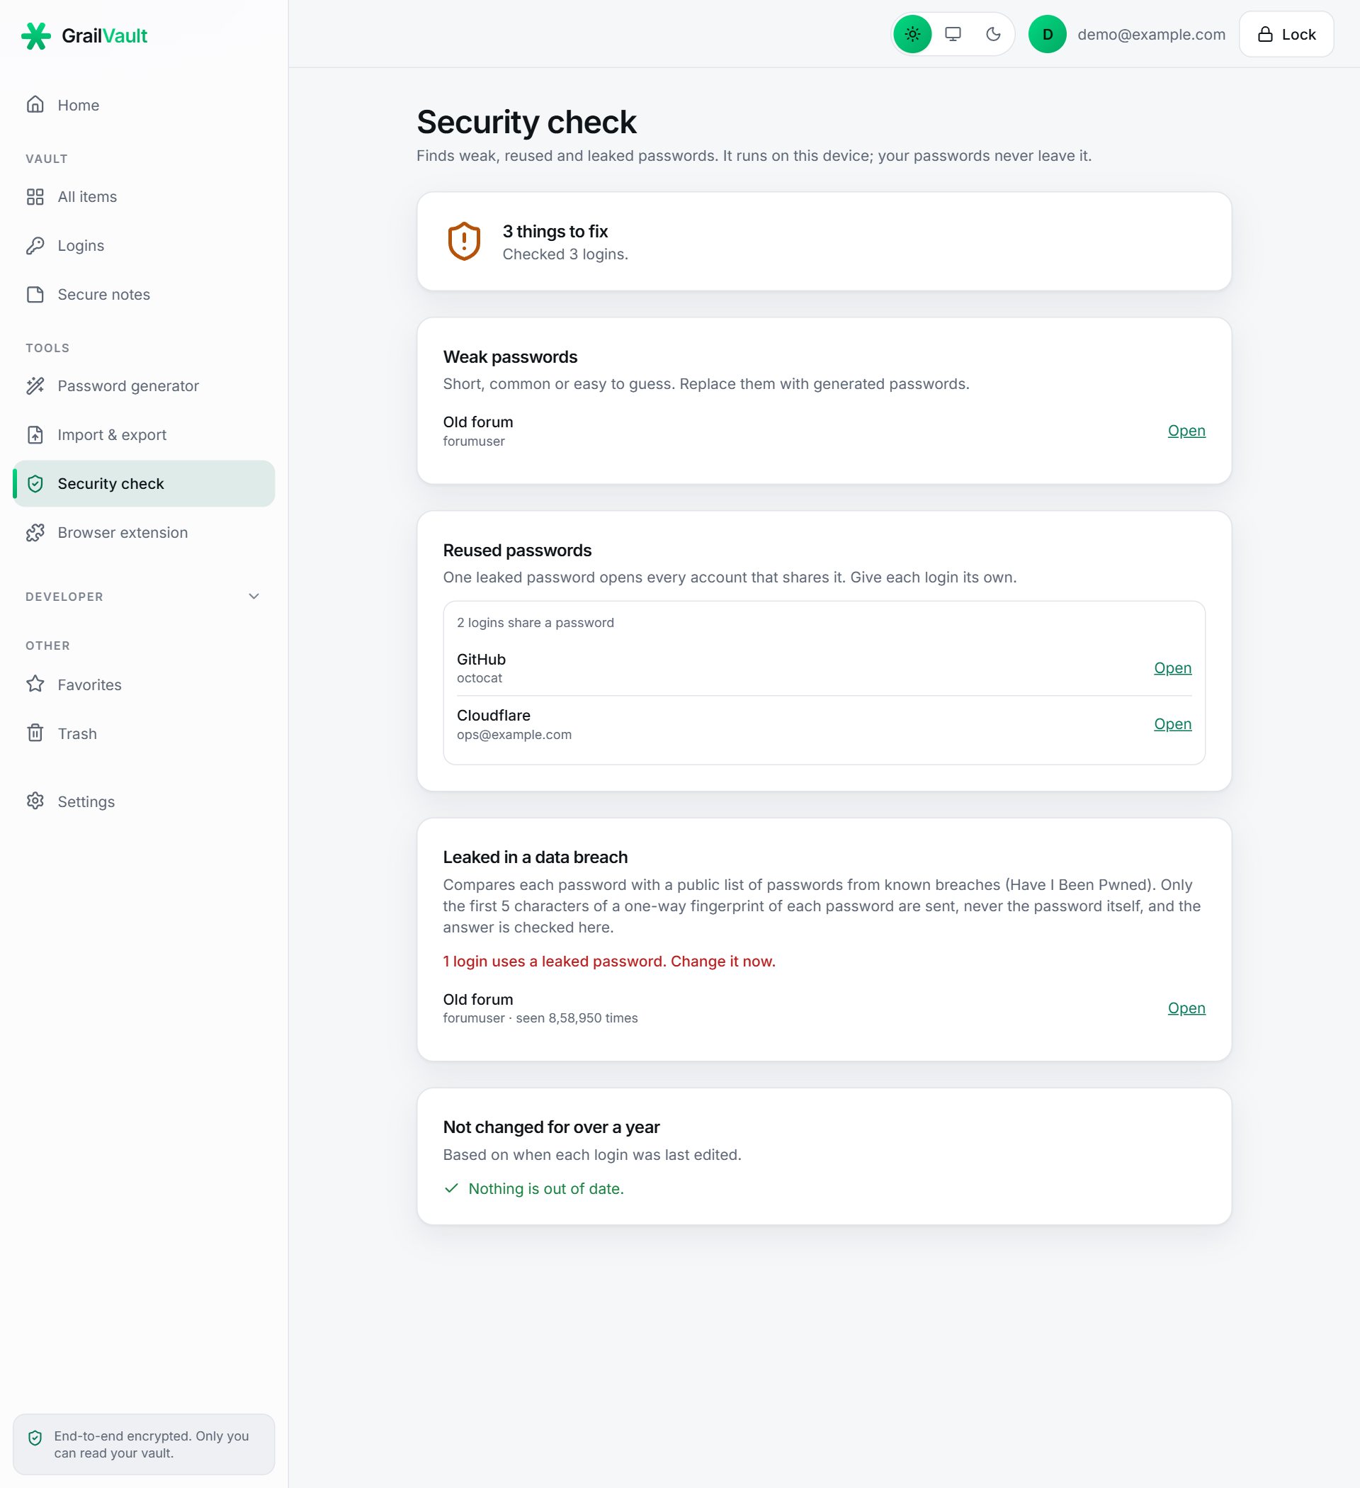Click 'ops@example.com' under Cloudflare
Screen dimensions: 1360x1488
pos(514,734)
